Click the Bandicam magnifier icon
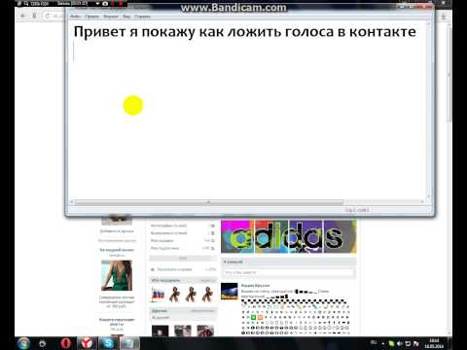Screen dimensions: 467x350 coord(26,4)
